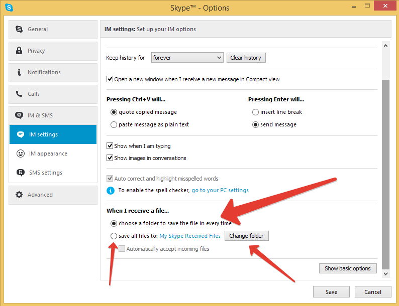Click the Change folder button
The image size is (399, 306).
247,236
